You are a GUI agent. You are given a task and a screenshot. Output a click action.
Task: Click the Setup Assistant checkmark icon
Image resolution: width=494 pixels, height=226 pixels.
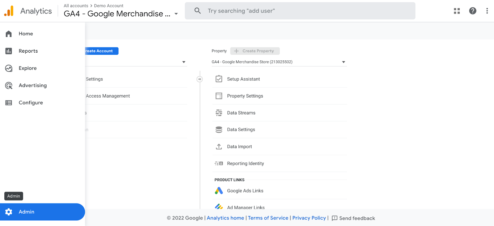tap(219, 79)
